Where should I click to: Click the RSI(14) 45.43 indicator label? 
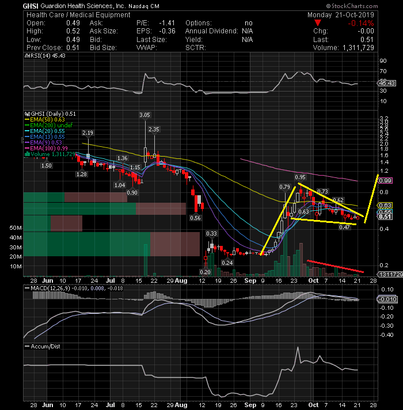coord(45,56)
